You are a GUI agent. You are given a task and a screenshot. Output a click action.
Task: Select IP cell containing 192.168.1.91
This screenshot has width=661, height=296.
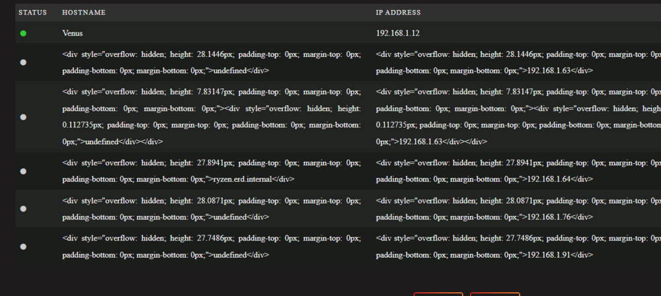click(x=517, y=246)
